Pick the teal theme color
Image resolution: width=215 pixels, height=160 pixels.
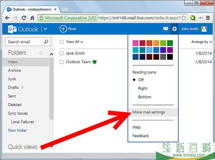(136, 50)
